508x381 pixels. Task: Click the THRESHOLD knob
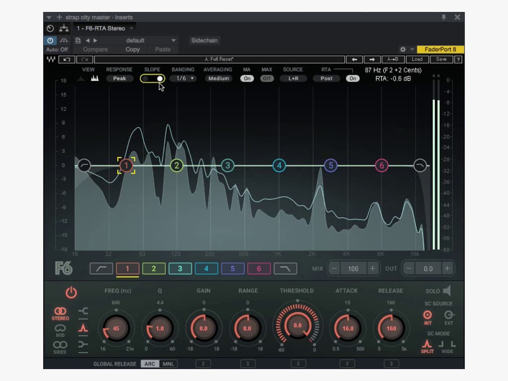tap(298, 325)
